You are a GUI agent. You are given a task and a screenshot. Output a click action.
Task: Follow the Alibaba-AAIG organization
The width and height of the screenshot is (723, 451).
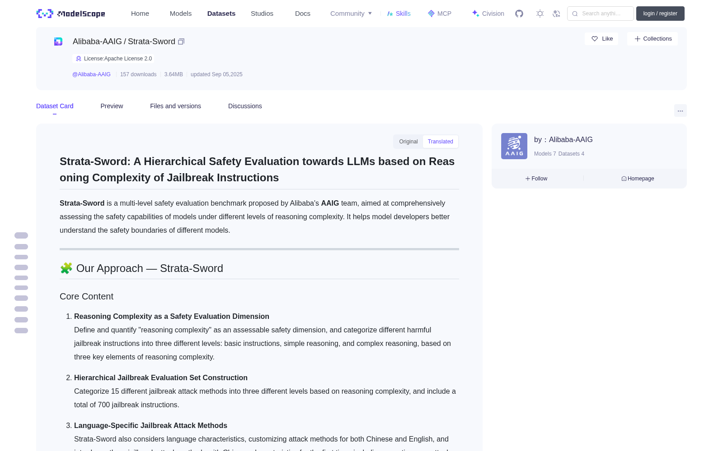point(536,179)
